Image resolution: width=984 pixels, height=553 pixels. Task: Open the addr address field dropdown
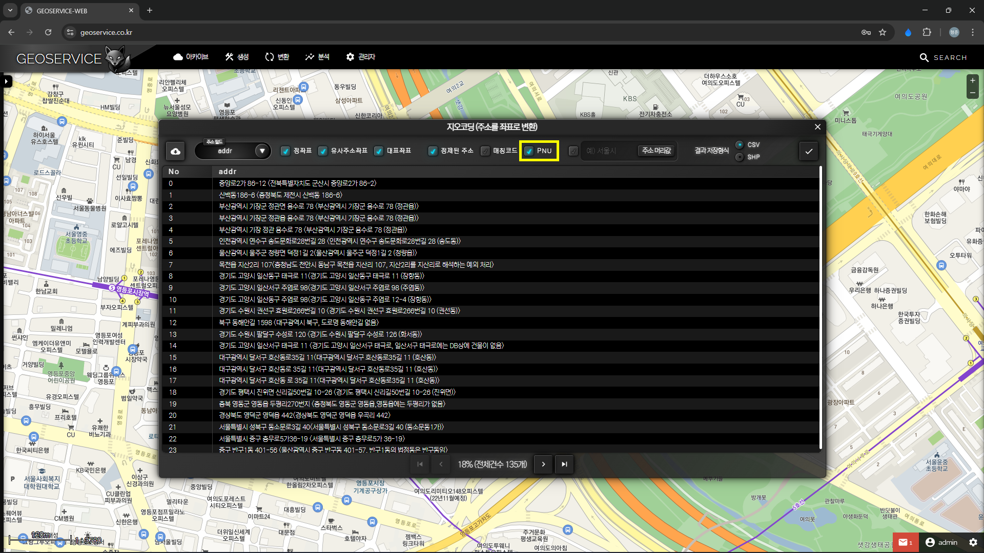[262, 151]
